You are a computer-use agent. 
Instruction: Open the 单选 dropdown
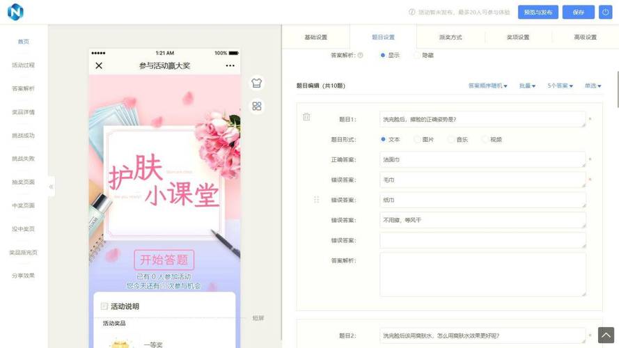point(593,86)
